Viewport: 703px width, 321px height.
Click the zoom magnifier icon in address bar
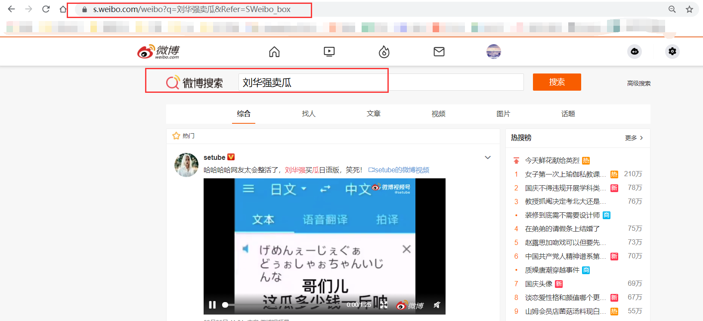672,9
